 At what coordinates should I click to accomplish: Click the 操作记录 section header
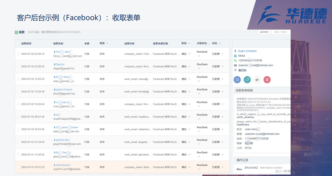click(242, 160)
